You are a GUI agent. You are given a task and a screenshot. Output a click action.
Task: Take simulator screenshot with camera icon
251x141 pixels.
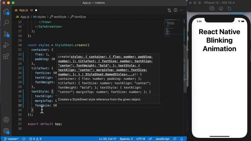(212, 9)
